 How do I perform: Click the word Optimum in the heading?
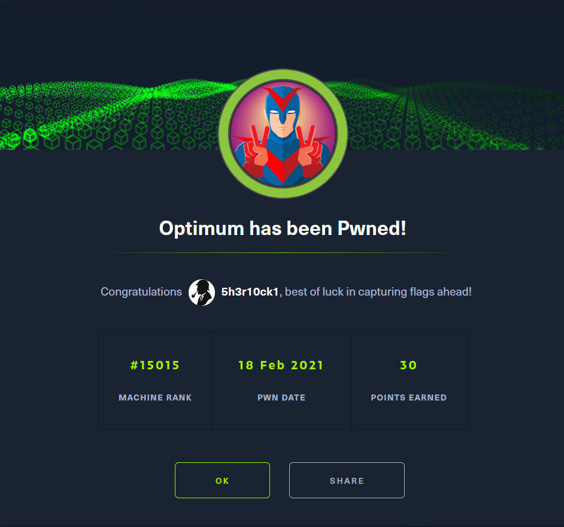201,229
